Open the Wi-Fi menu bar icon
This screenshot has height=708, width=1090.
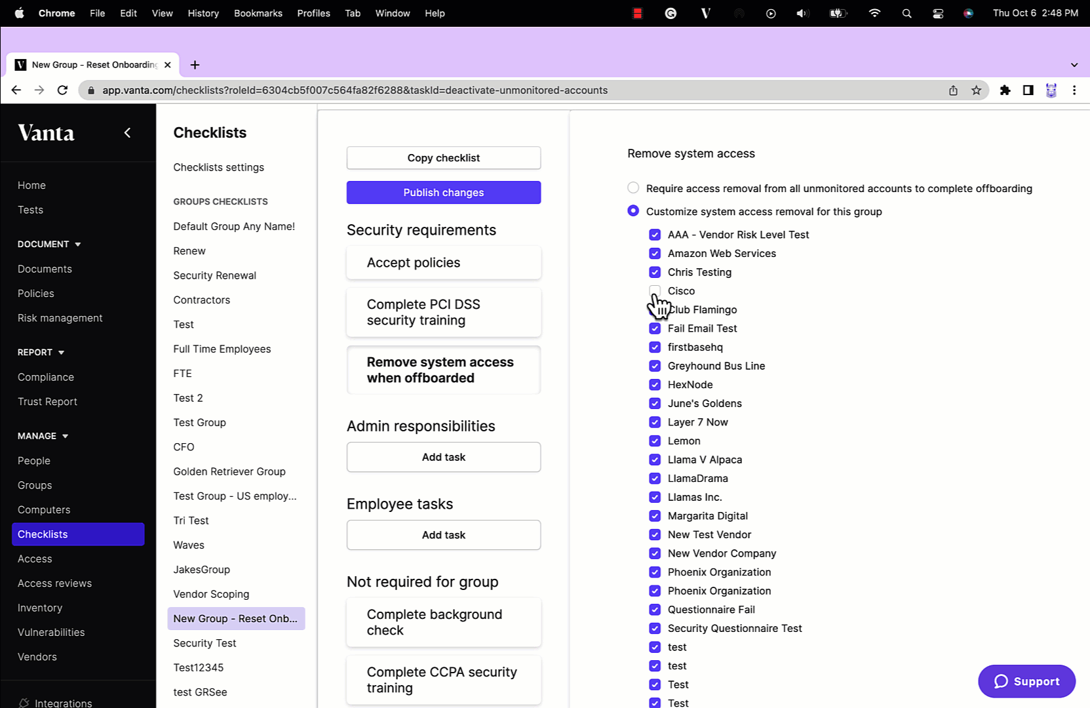coord(874,13)
